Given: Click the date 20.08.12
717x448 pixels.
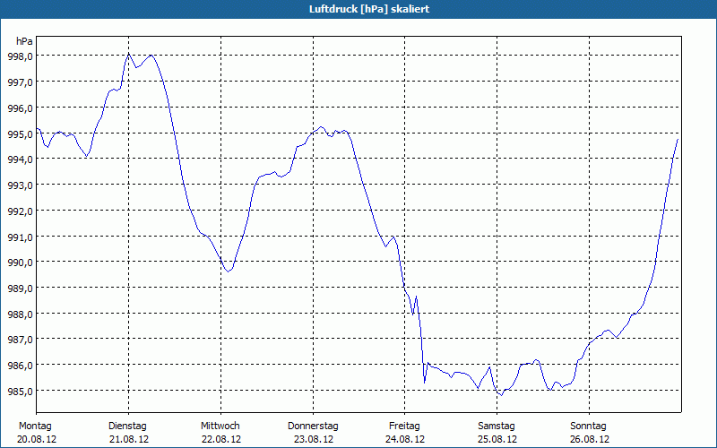Looking at the screenshot, I should (37, 440).
